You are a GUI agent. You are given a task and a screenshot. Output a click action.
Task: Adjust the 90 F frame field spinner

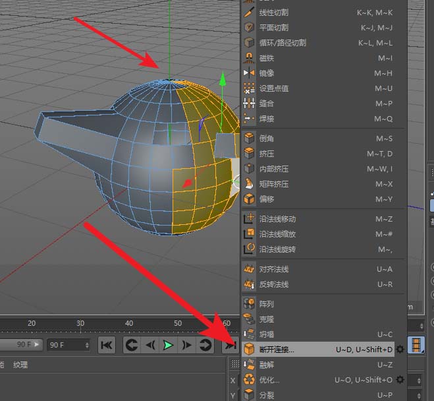(87, 345)
